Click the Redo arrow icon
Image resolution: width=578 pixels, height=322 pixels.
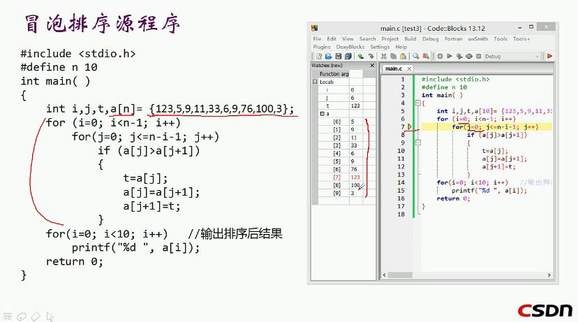[371, 57]
